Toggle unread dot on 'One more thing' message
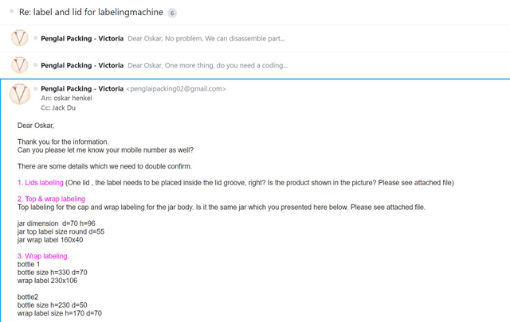The height and width of the screenshot is (322, 510). coord(35,65)
